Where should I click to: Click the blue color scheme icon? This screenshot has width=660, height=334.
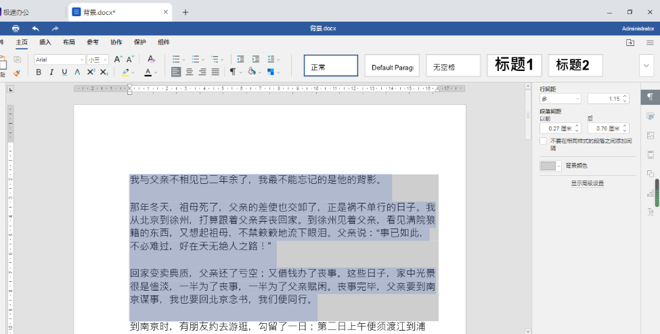(271, 72)
